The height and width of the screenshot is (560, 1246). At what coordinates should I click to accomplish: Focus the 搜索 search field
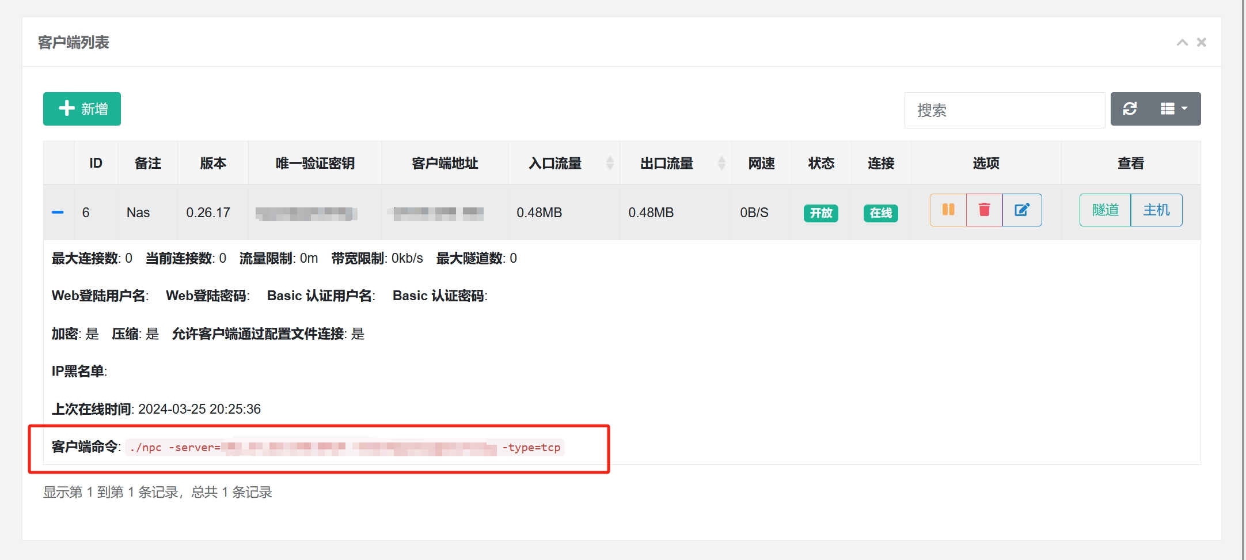tap(1004, 110)
